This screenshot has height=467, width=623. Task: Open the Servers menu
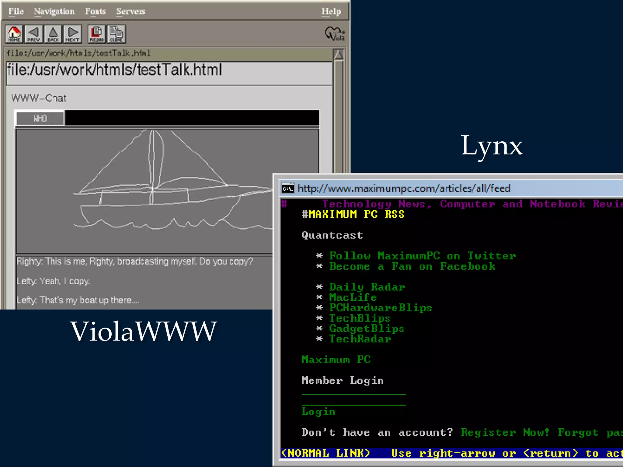click(131, 12)
